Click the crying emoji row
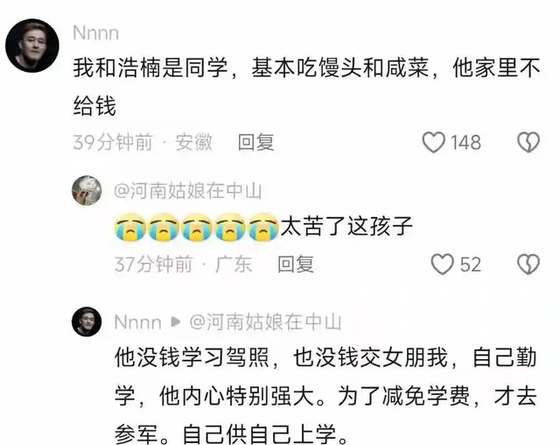The image size is (560, 445). coord(196,227)
